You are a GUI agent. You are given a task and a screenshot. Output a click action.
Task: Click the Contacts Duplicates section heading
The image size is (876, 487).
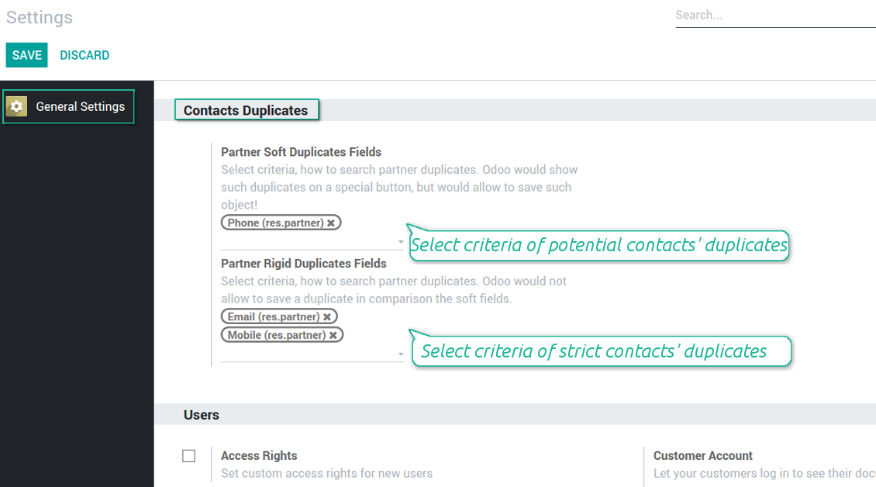coord(246,110)
